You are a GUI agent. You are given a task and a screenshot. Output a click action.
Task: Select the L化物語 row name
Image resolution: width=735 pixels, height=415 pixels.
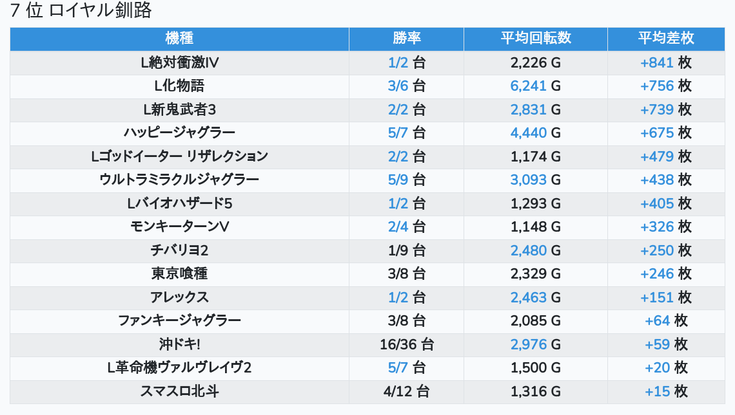pos(179,86)
